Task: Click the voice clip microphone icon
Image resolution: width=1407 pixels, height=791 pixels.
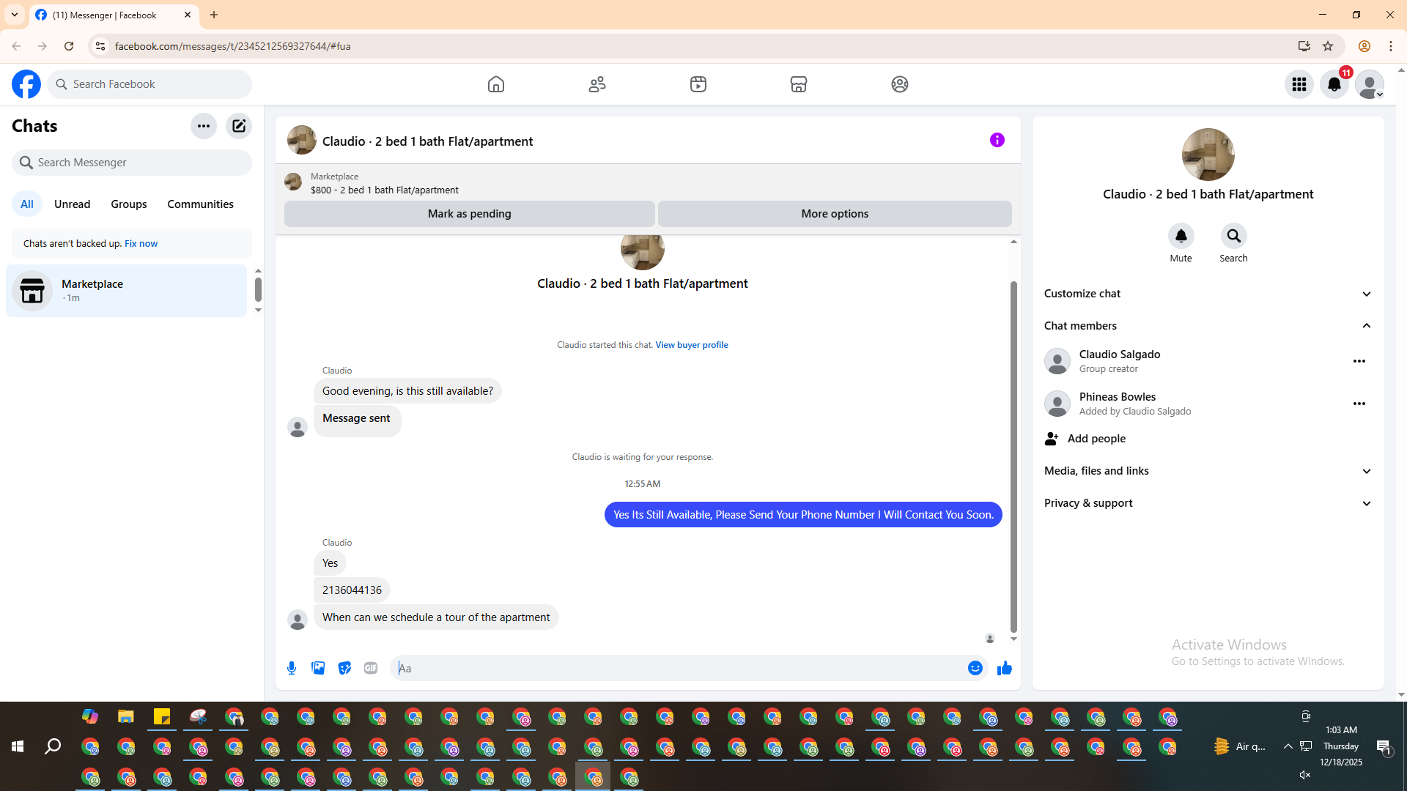Action: pyautogui.click(x=292, y=668)
